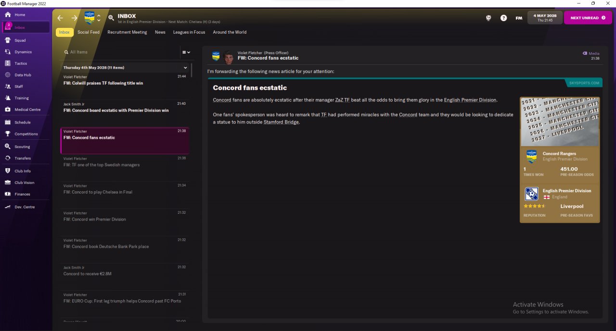Viewport: 616px width, 331px height.
Task: Click the Stamford Bridge link
Action: tap(281, 122)
